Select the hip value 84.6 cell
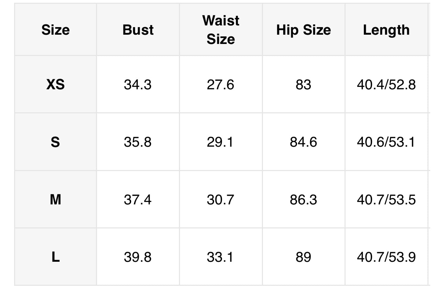Screen dimensions: 444x292 [x=304, y=142]
